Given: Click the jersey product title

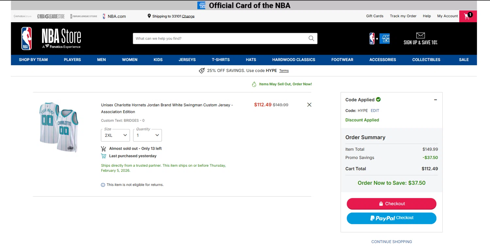Looking at the screenshot, I should click(167, 108).
